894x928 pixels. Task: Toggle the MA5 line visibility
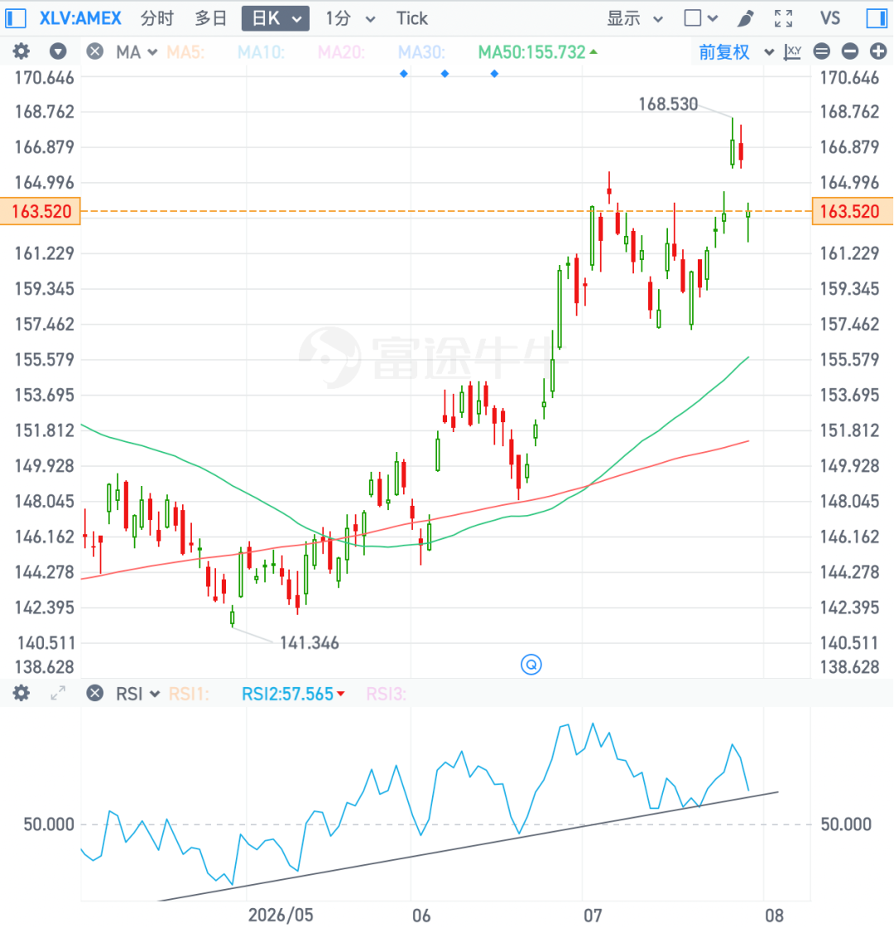[x=185, y=52]
